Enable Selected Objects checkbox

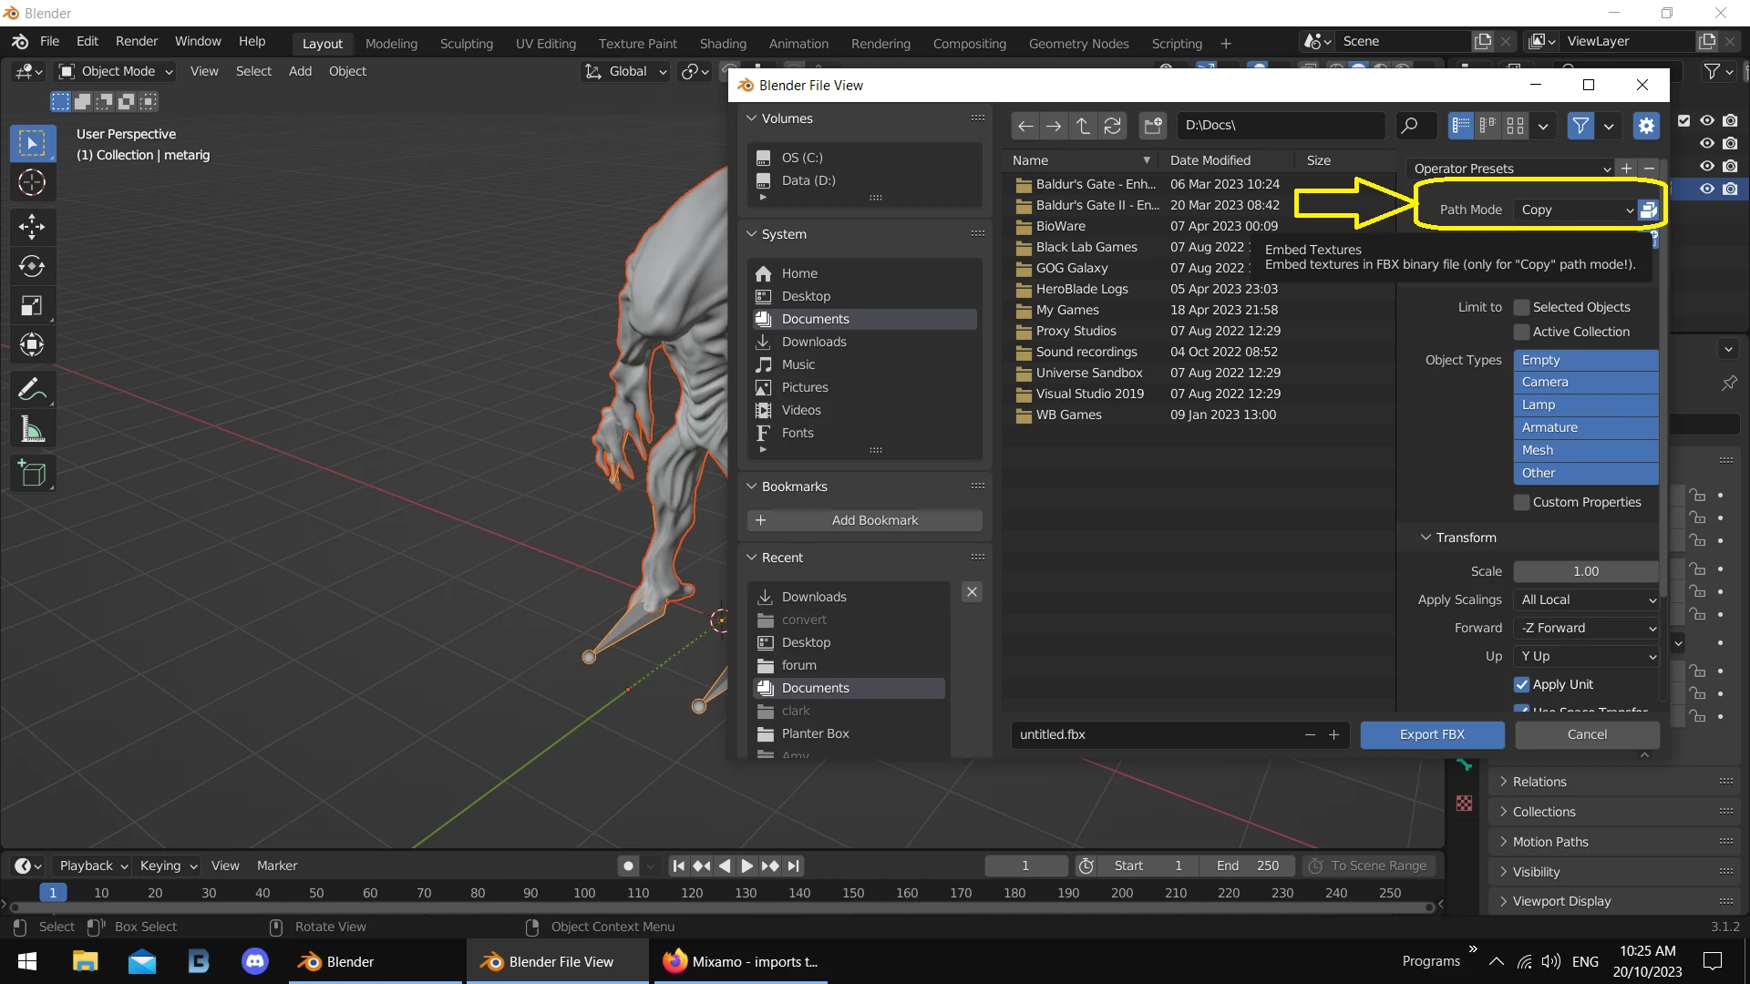click(x=1521, y=308)
